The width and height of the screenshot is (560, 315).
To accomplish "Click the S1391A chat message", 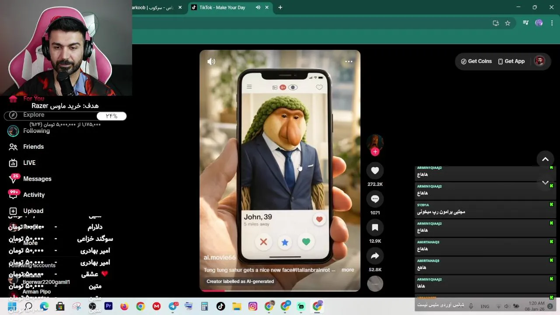I will tap(485, 209).
